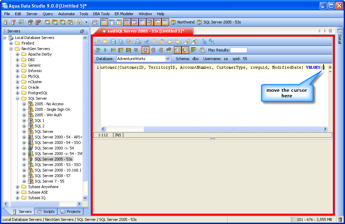345x224 pixels.
Task: Click the Save As icon in the editor toolbar
Action: pos(121,41)
